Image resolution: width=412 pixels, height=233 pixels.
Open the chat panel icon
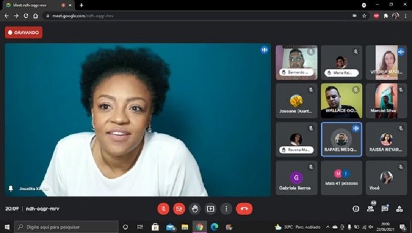point(385,209)
